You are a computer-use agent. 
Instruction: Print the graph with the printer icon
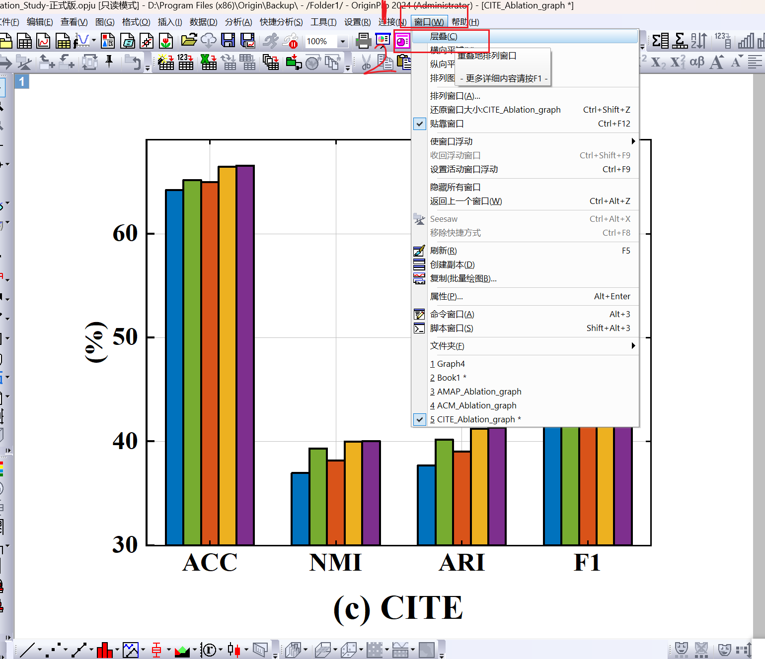[x=364, y=41]
